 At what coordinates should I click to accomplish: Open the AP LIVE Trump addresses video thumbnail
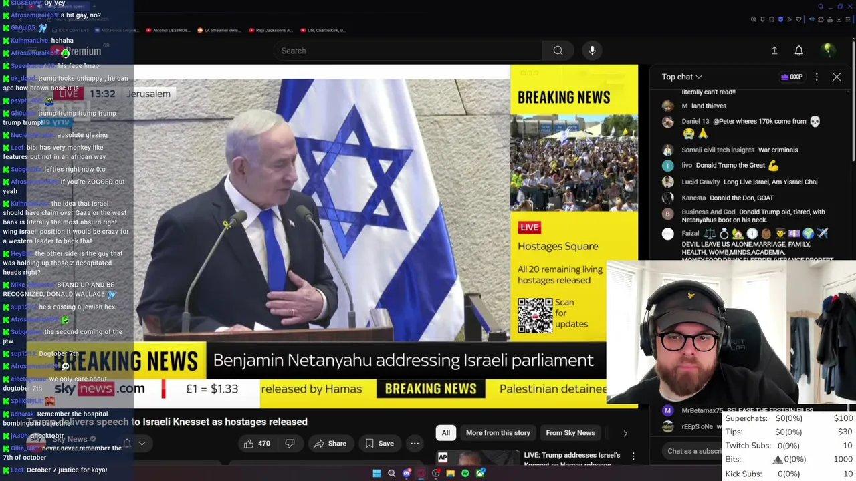pos(477,458)
